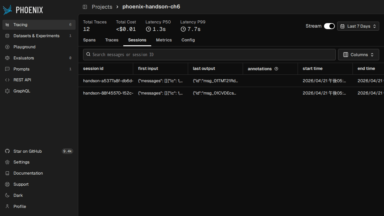Click the Total Cost value <$0.01
Screen dimensions: 384x216
point(126,29)
